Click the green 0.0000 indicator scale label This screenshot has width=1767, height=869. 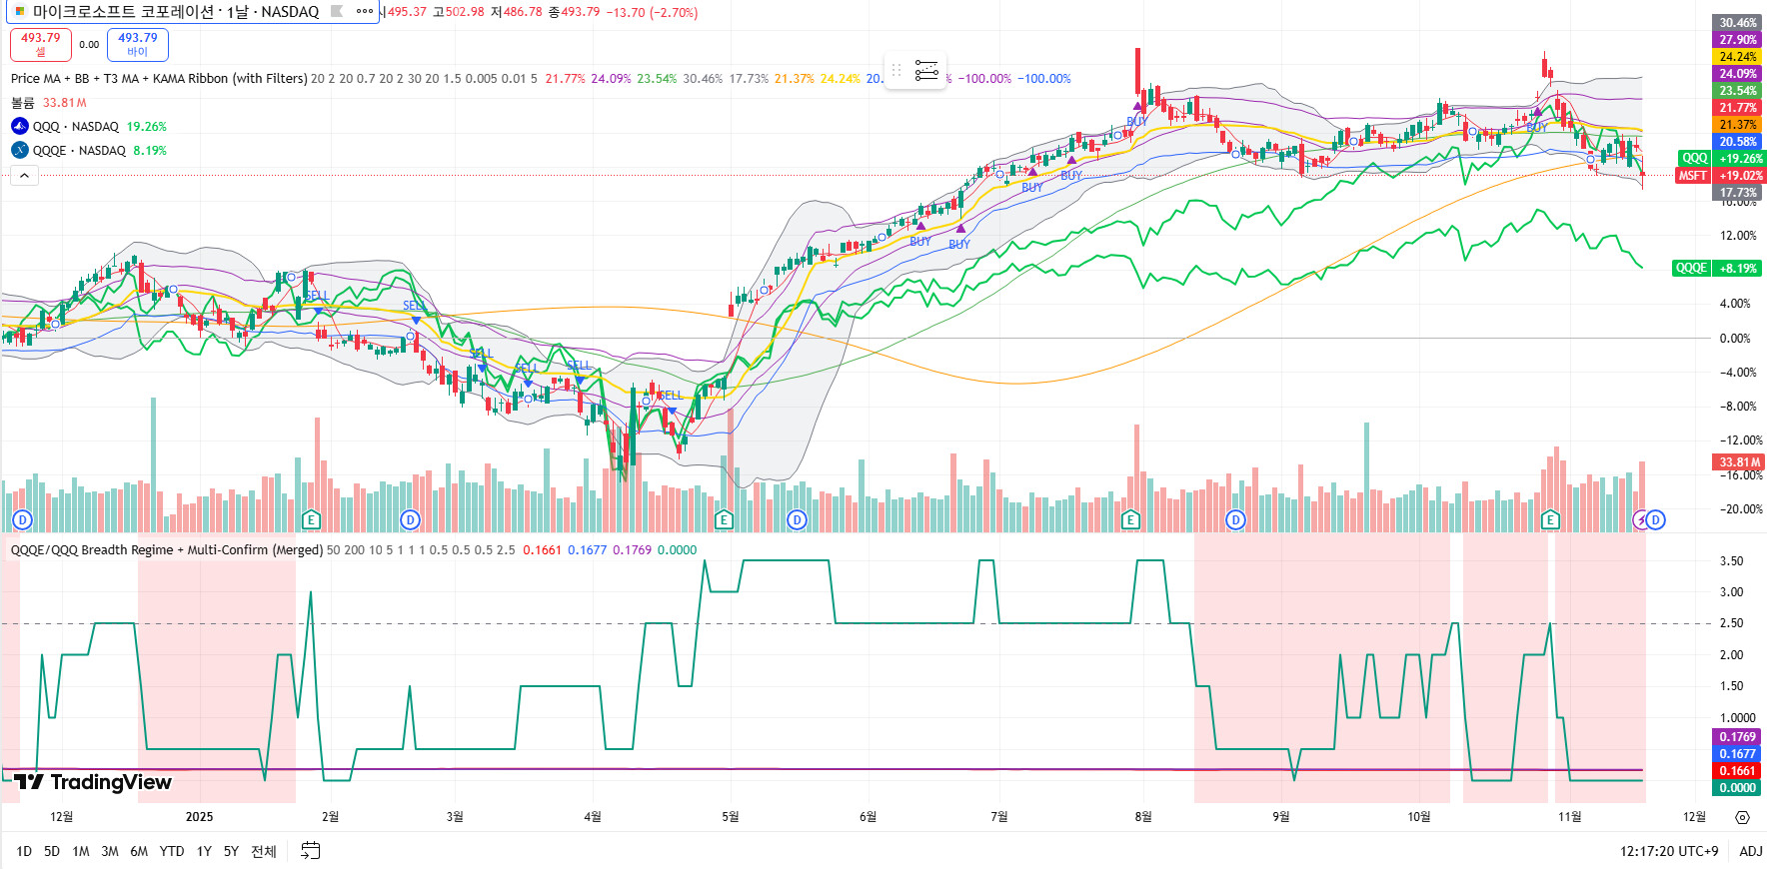tap(1738, 788)
